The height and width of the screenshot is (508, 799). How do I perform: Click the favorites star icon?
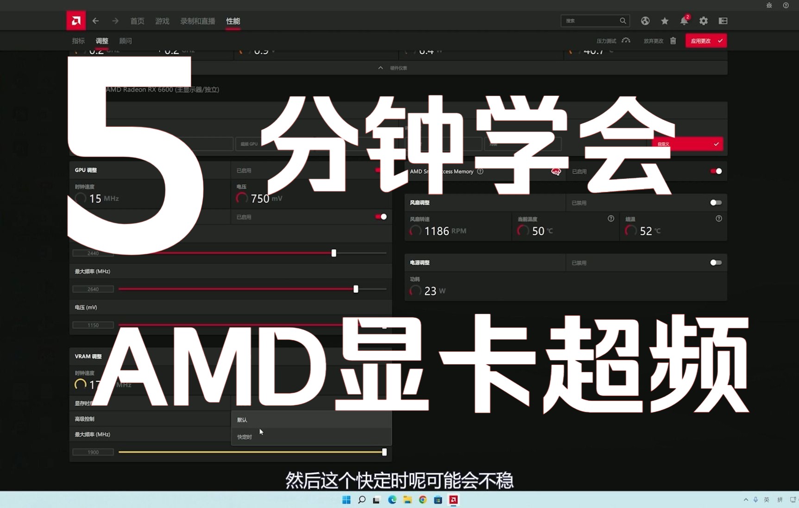[664, 21]
